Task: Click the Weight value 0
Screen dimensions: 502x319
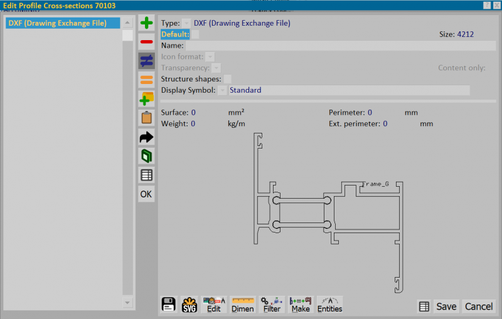Action: click(193, 123)
